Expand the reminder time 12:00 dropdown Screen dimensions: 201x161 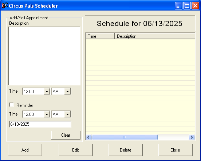pos(47,114)
